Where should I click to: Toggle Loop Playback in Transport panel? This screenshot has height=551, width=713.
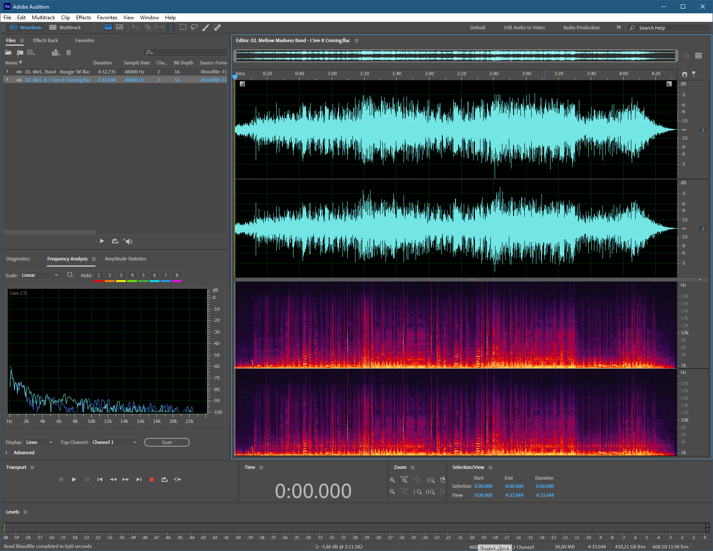[164, 479]
